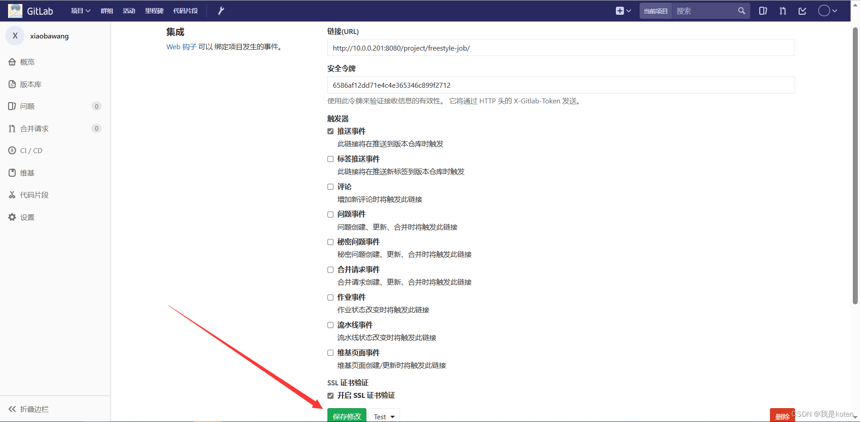Click the 保存修改 button

coord(347,416)
